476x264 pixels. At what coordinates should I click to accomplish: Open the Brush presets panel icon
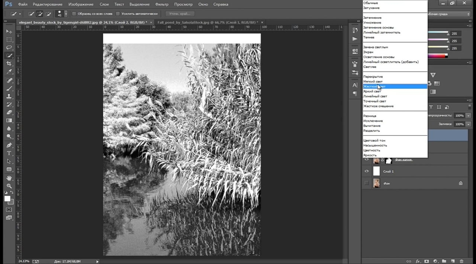click(355, 64)
